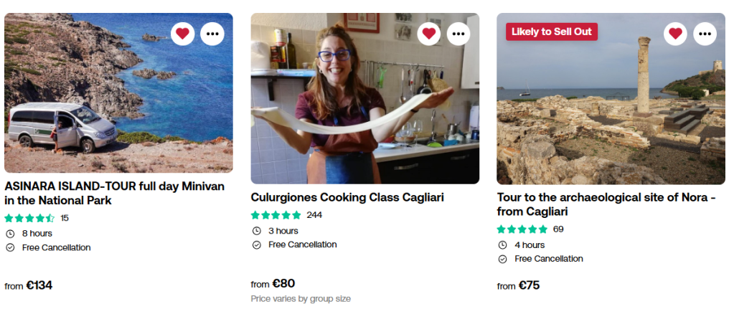Open three-dot menu on Culurgiones class

coord(458,33)
